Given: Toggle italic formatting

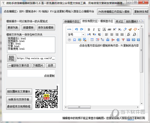Looking at the screenshot, I should 94,29.
